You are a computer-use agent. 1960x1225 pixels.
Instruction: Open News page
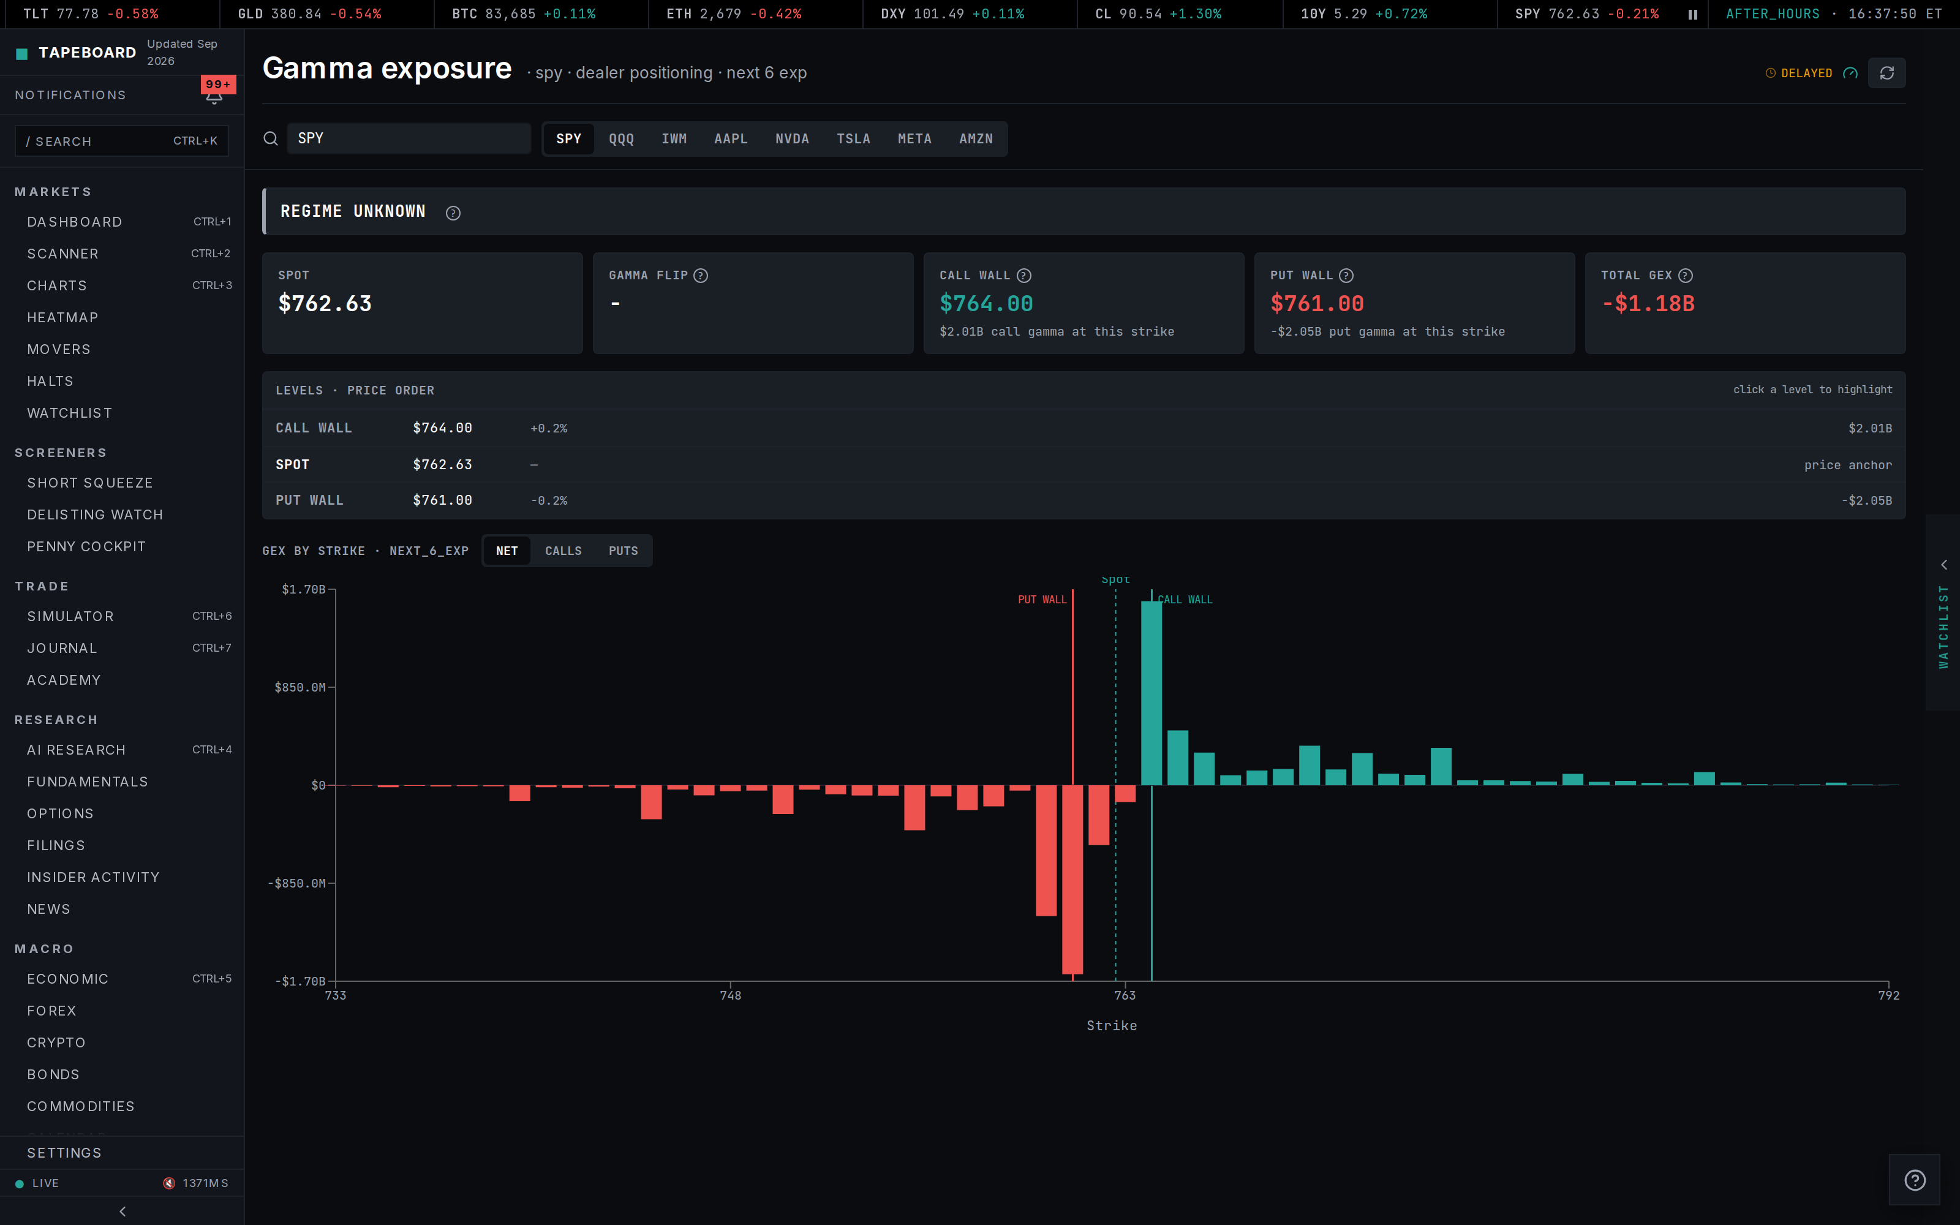123,909
